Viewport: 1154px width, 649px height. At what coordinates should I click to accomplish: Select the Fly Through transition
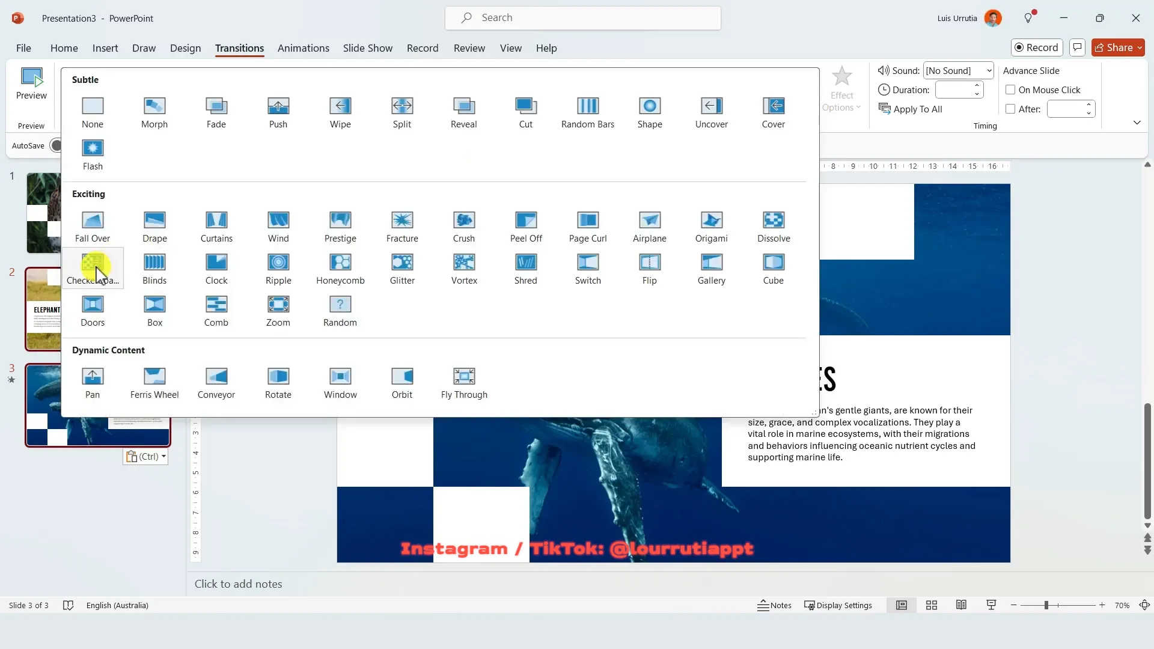pyautogui.click(x=464, y=383)
